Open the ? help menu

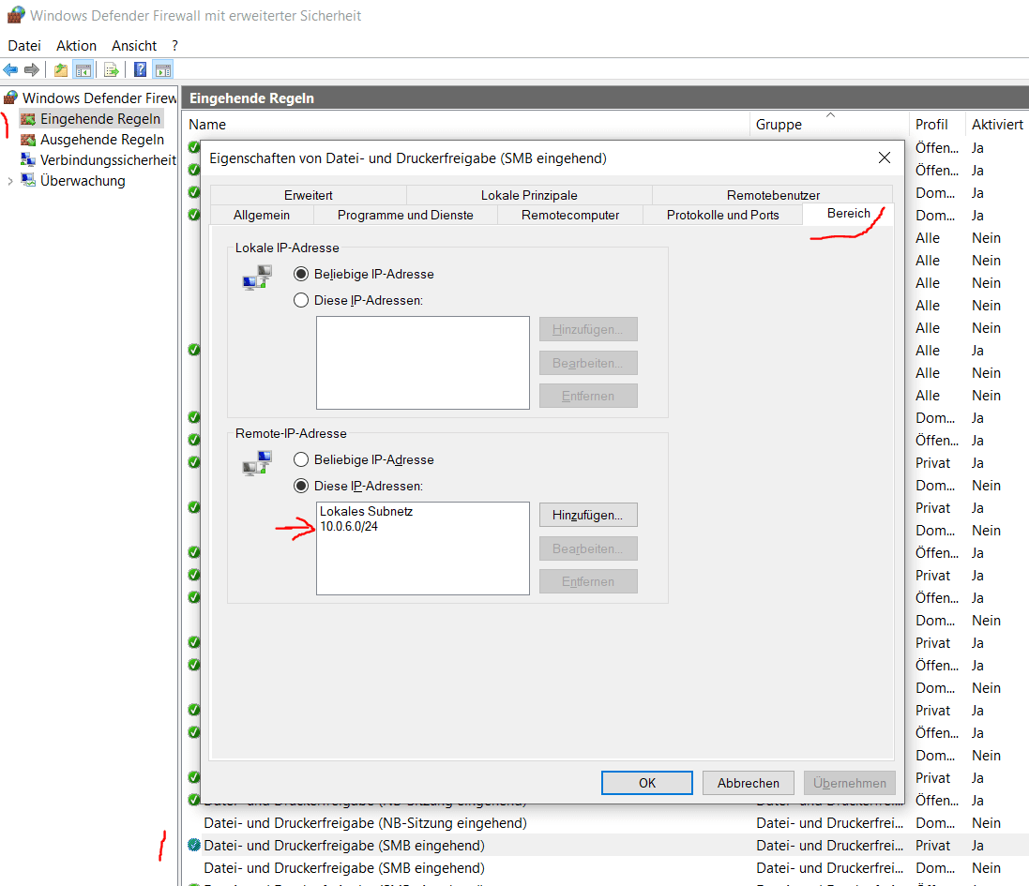[174, 46]
